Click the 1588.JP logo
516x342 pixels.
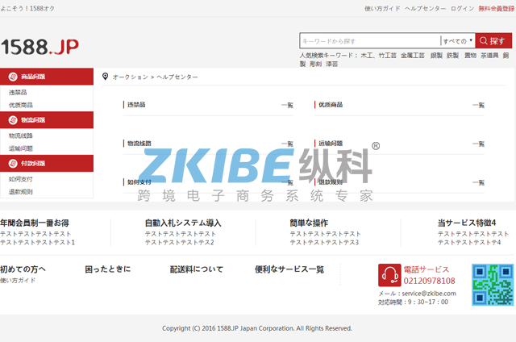click(40, 47)
